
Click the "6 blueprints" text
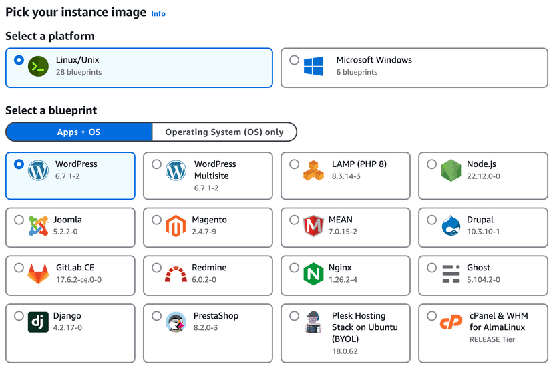[357, 72]
